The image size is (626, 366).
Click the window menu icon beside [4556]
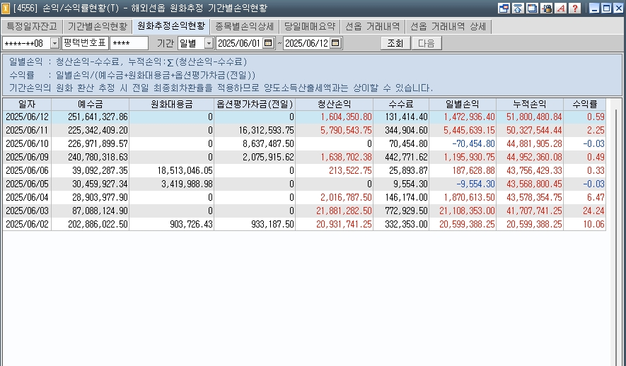(x=6, y=8)
